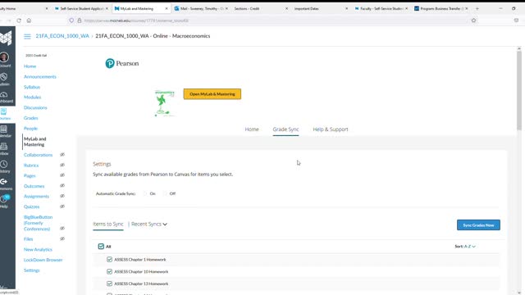Open course Settings link in sidebar
525x295 pixels.
(32, 270)
